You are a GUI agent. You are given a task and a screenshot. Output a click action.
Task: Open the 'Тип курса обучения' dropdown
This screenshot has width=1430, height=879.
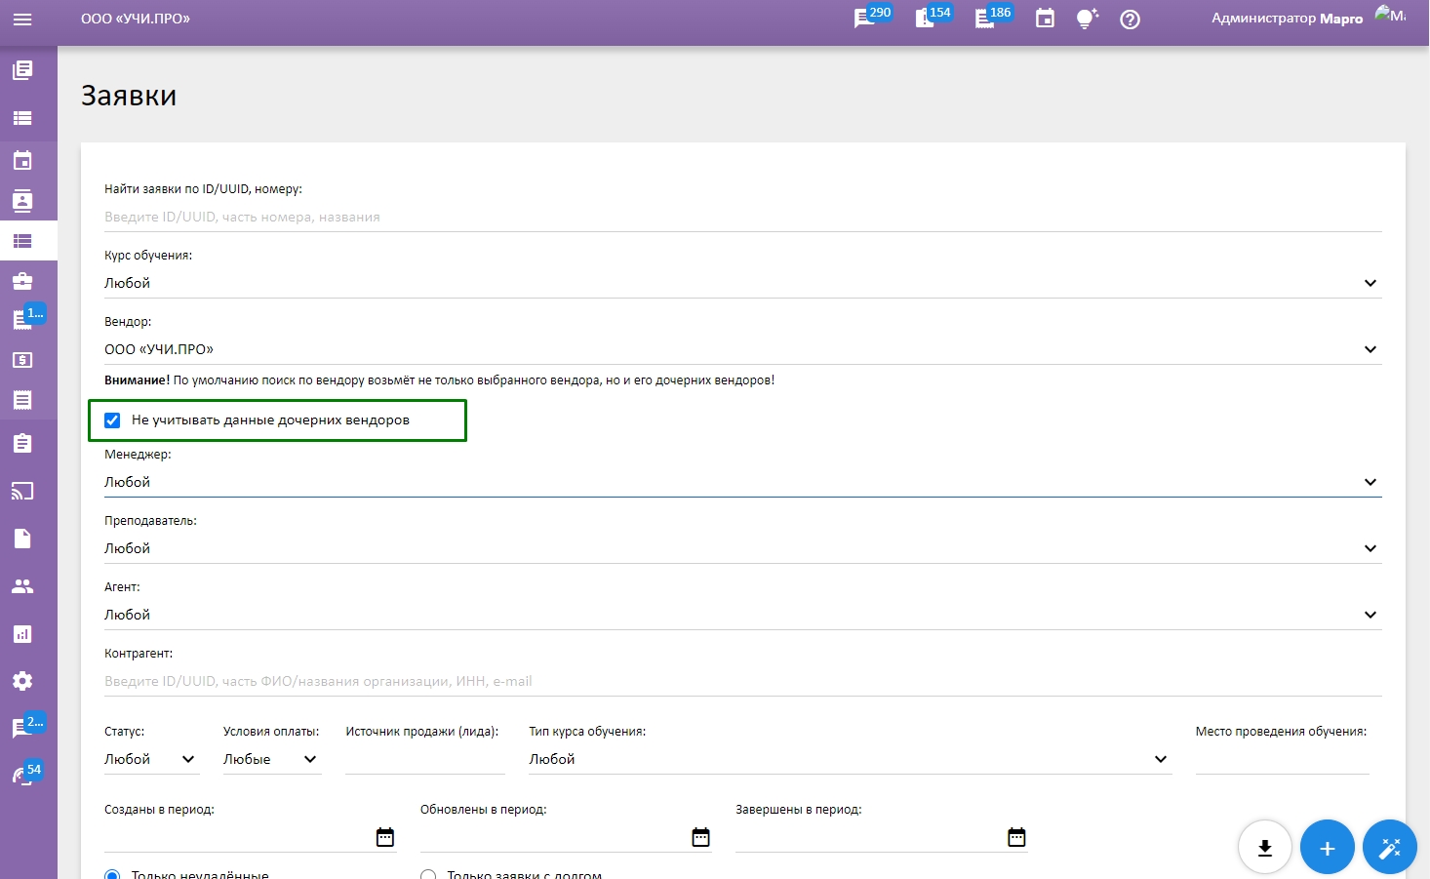(x=851, y=759)
